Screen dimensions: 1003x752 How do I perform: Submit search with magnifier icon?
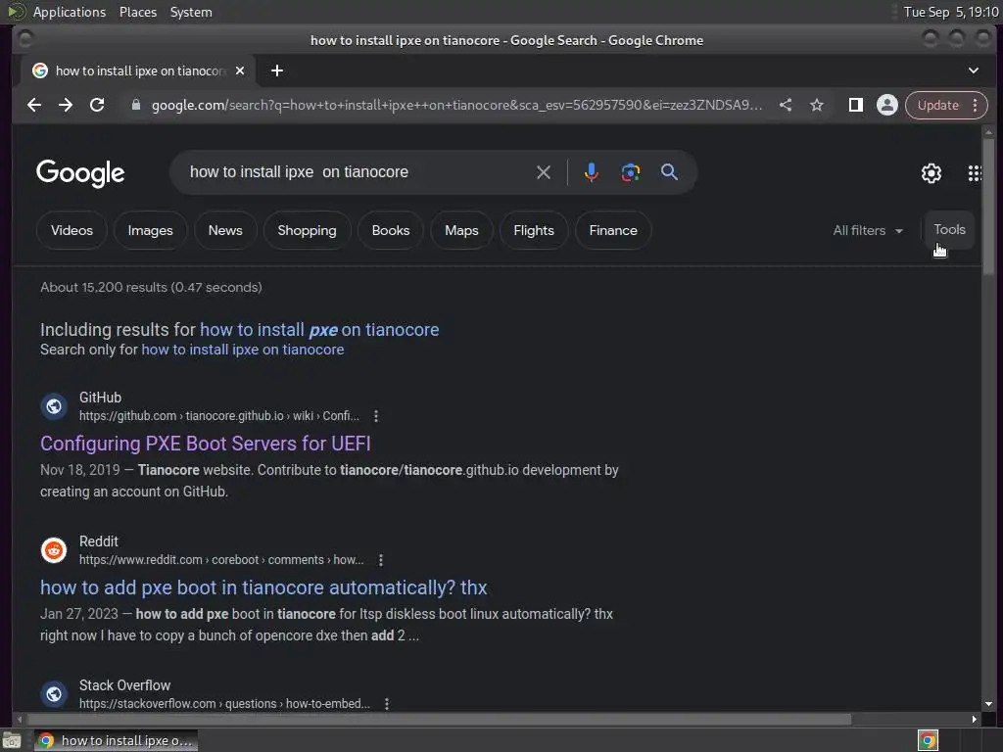[x=670, y=172]
